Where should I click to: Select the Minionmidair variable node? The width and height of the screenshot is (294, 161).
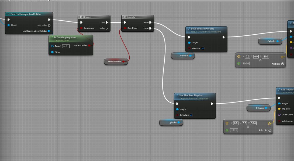[114, 62]
